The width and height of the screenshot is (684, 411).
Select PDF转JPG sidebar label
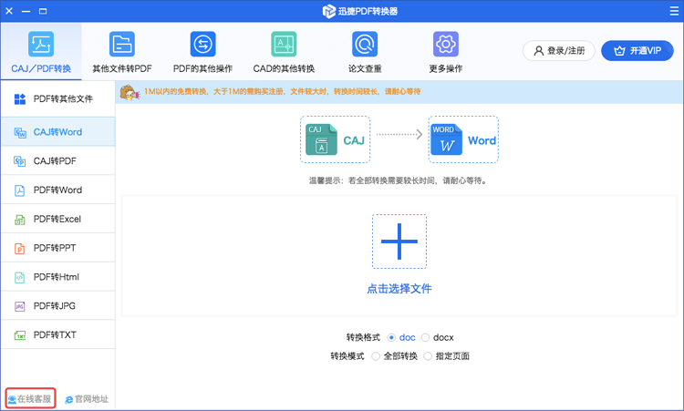[x=55, y=306]
